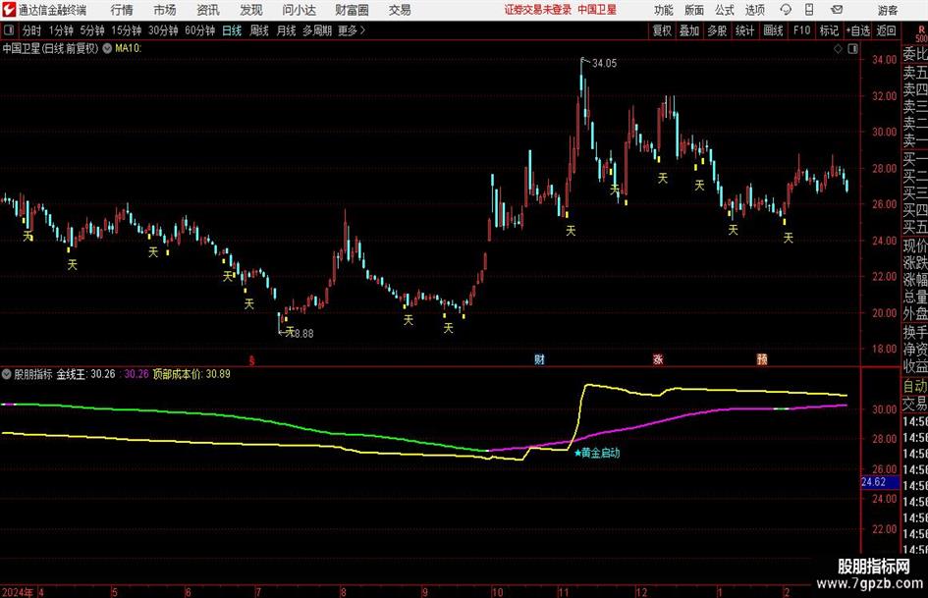Switch to 30分钟 period tab
Screen dimensions: 928x598
point(163,30)
